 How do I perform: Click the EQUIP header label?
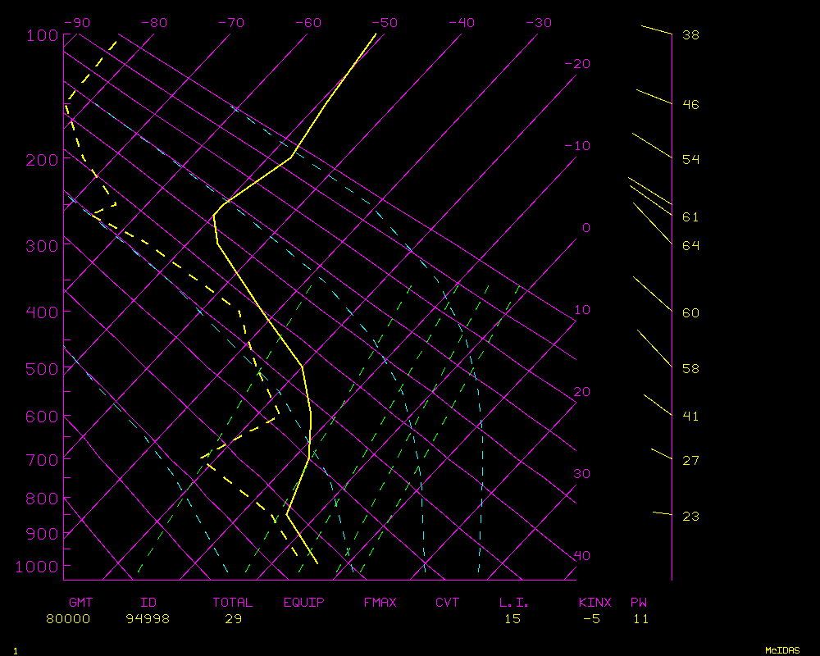304,603
